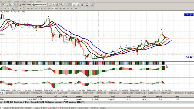The width and height of the screenshot is (194, 109).
Task: Open the Новости terminal tab
Action: point(28,108)
